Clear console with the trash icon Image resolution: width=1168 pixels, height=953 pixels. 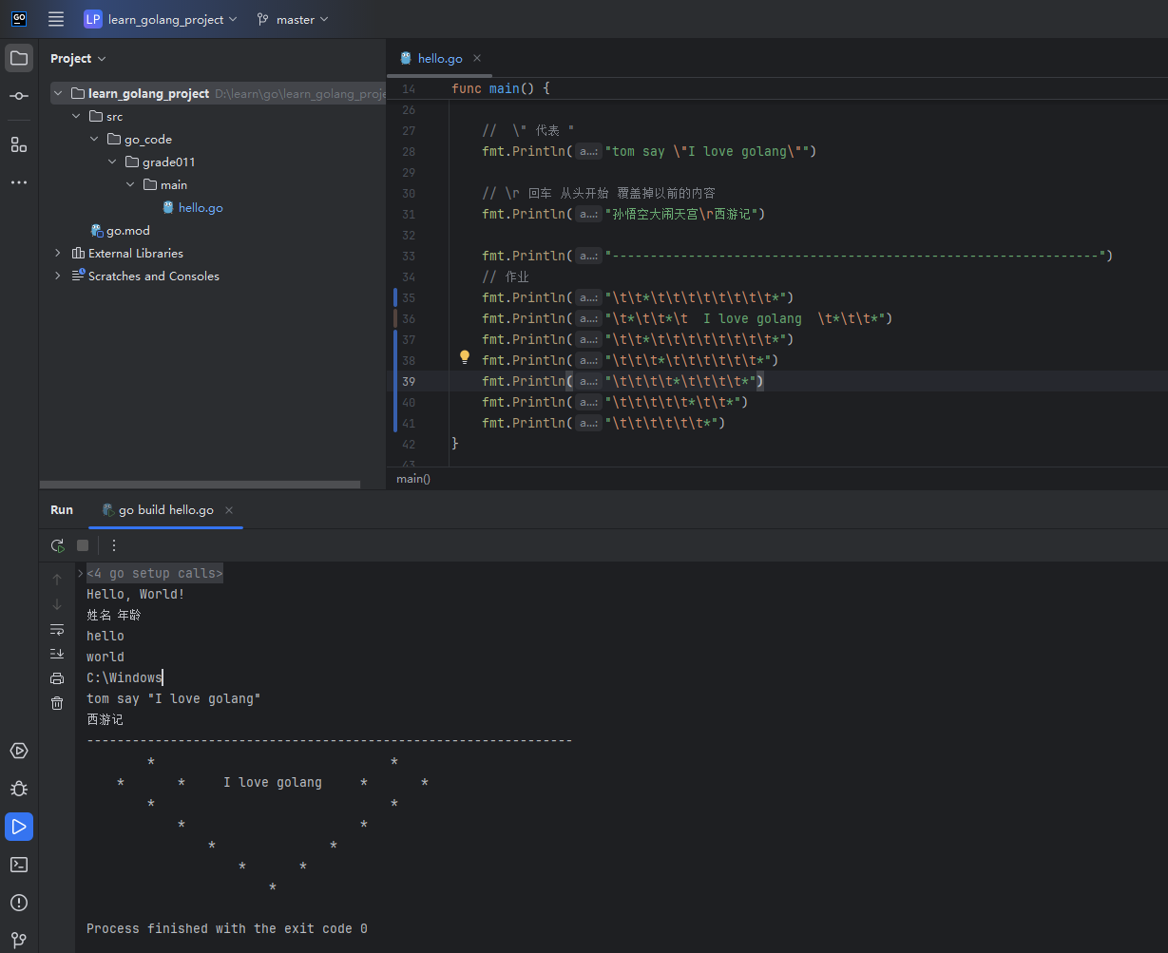pos(57,703)
